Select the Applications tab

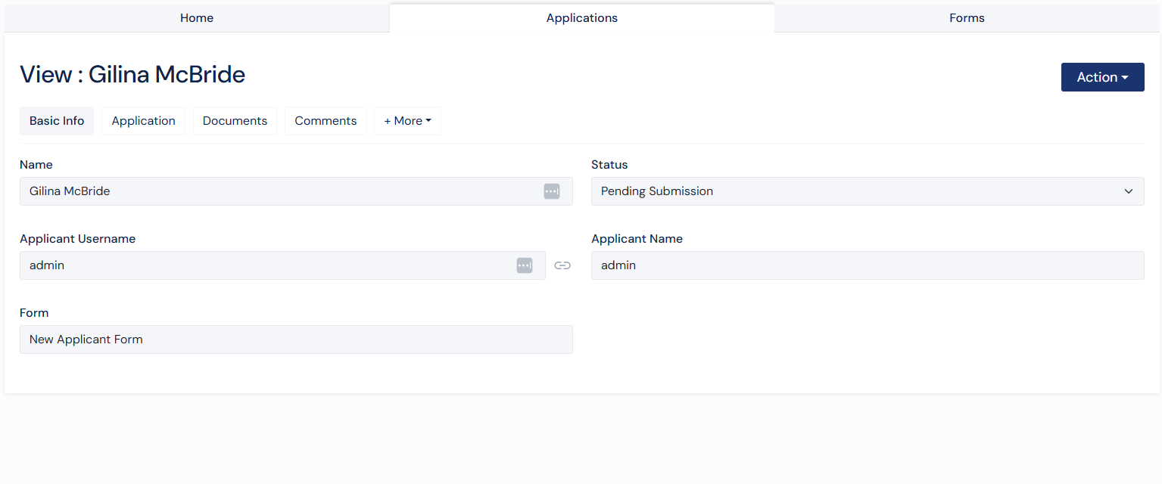coord(581,17)
